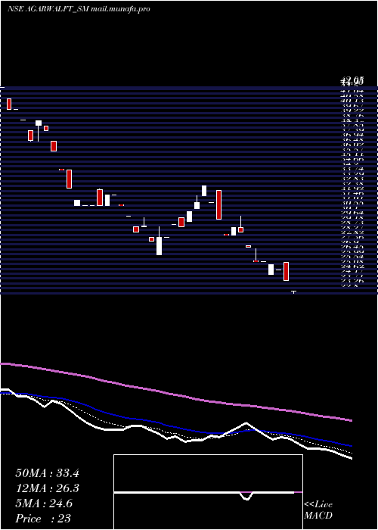Click the <<Live MACD label
Viewport: 378px width, 530px height.
pyautogui.click(x=318, y=510)
